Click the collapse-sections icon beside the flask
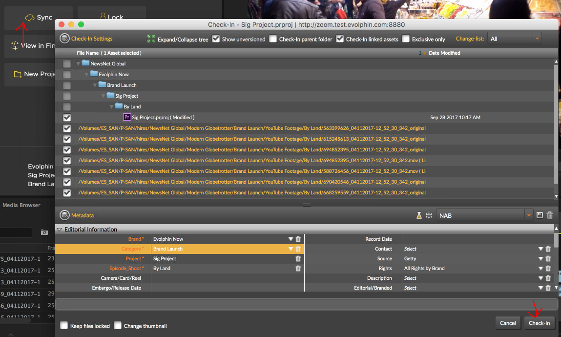The height and width of the screenshot is (337, 561). 429,215
